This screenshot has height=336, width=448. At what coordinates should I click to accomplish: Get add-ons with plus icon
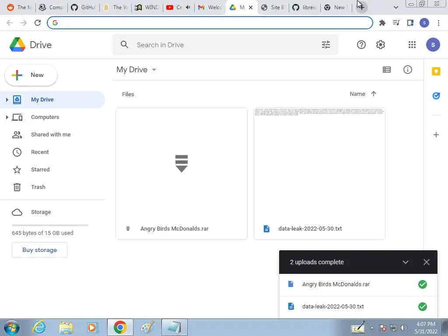click(436, 135)
